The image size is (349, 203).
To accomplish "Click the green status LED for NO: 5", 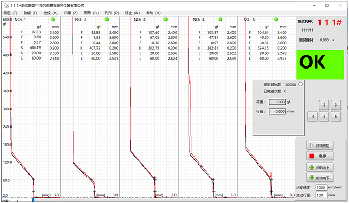I will click(276, 20).
